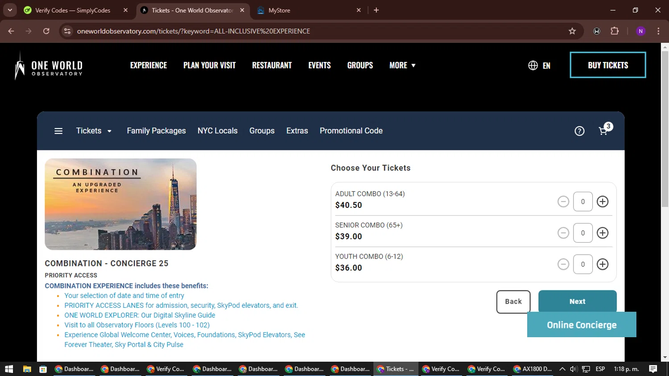Image resolution: width=669 pixels, height=376 pixels.
Task: Open the EXPERIENCE menu item
Action: (149, 65)
